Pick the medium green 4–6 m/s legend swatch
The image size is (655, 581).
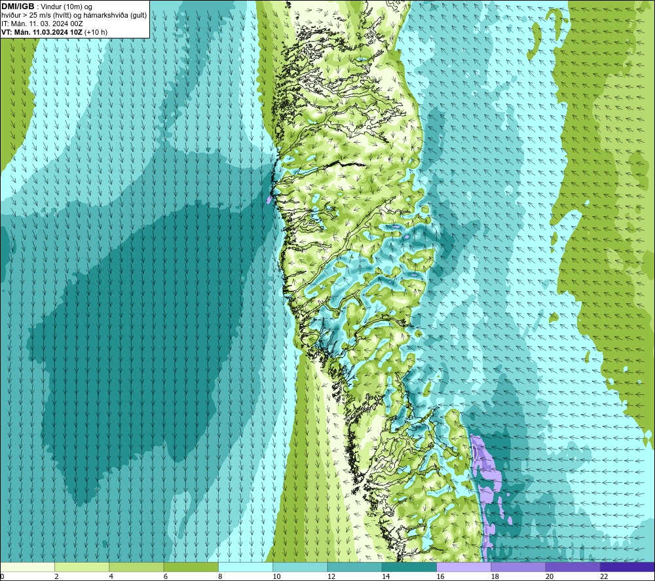[136, 567]
